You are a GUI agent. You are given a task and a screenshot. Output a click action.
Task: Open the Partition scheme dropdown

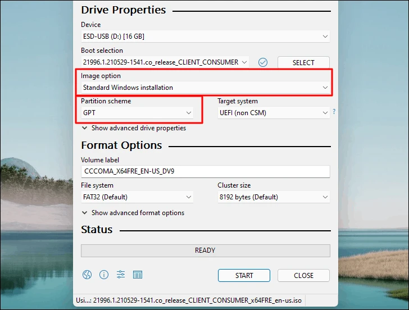tap(137, 113)
